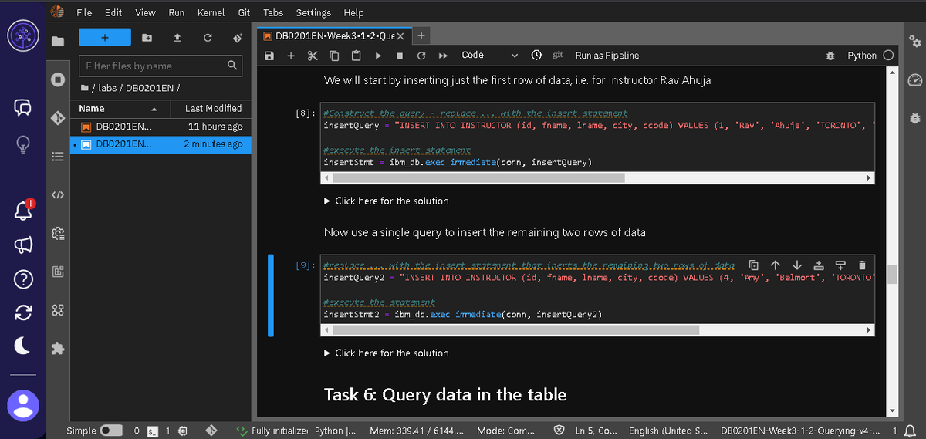
Task: Open the extension manager puzzle icon
Action: click(57, 350)
